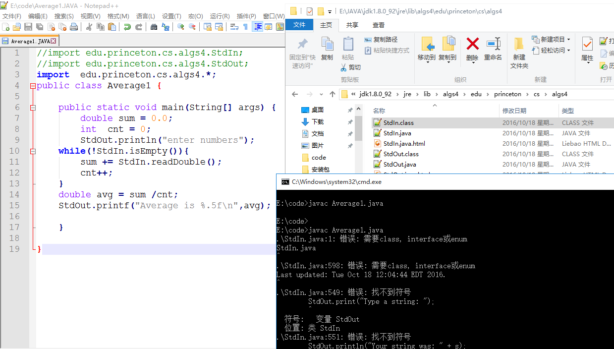This screenshot has height=349, width=614.
Task: Open the 文件 tab in Explorer ribbon
Action: pyautogui.click(x=299, y=25)
